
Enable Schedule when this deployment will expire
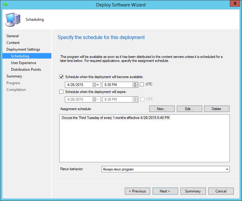pyautogui.click(x=61, y=92)
